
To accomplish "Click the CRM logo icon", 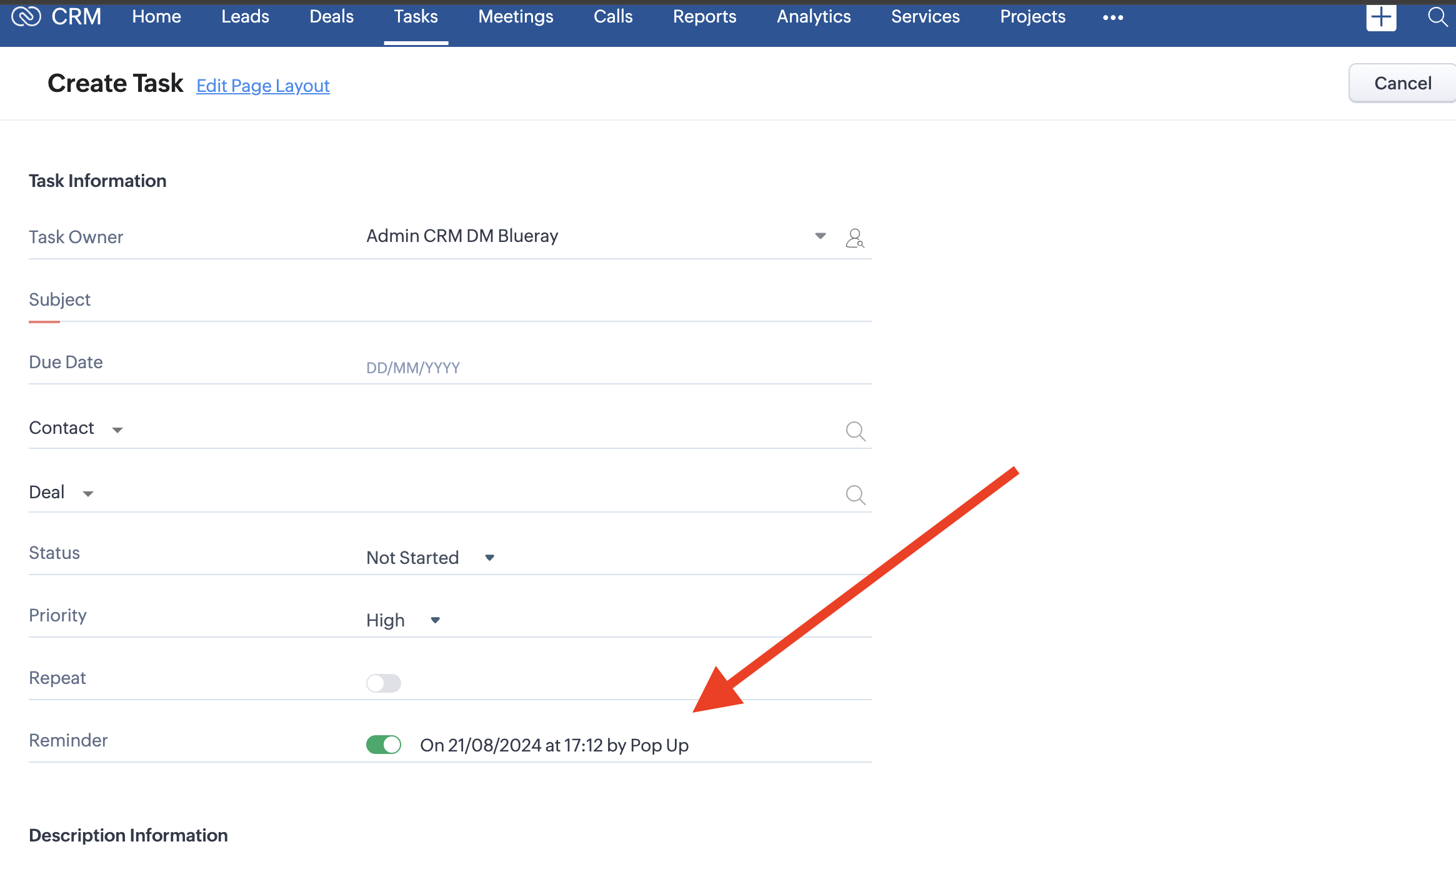I will pos(26,17).
